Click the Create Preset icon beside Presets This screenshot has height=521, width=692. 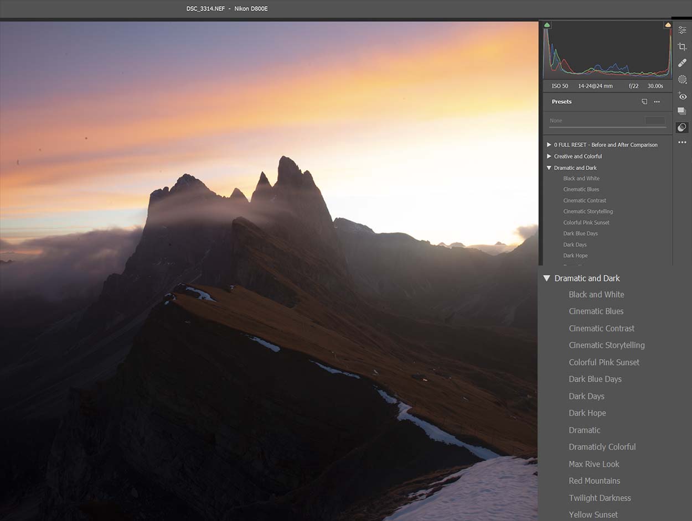(644, 102)
